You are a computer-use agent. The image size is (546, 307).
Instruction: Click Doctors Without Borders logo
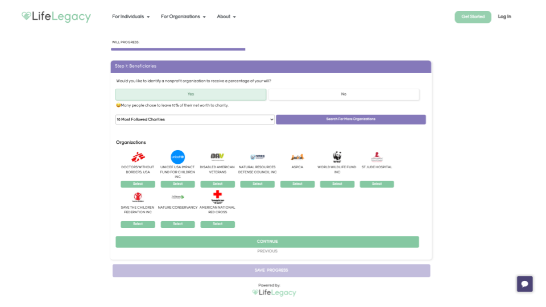[x=138, y=157]
